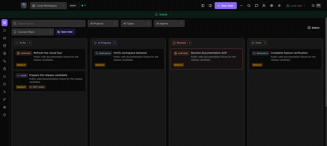
Task: Click Medium priority on visual tour card
Action: pos(21,65)
